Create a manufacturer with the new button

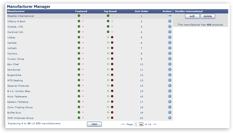click(94, 124)
